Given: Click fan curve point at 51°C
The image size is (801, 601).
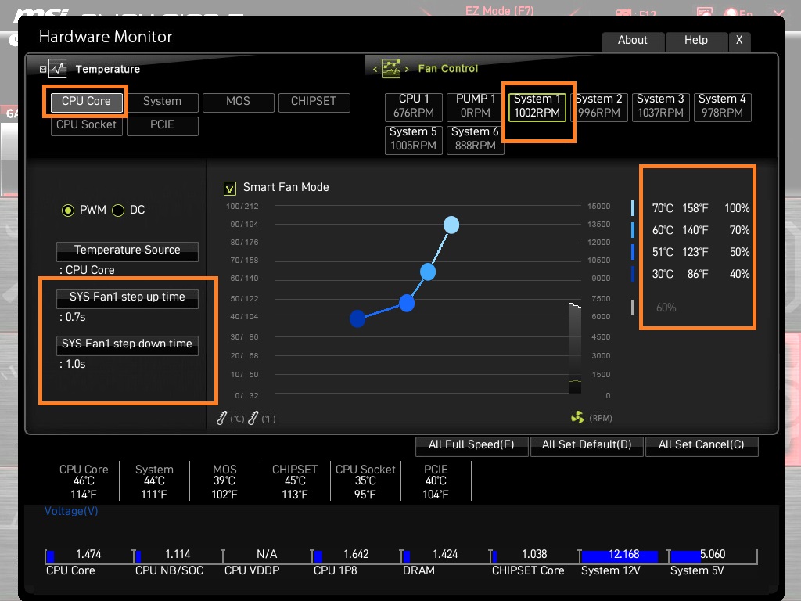Looking at the screenshot, I should pyautogui.click(x=407, y=304).
